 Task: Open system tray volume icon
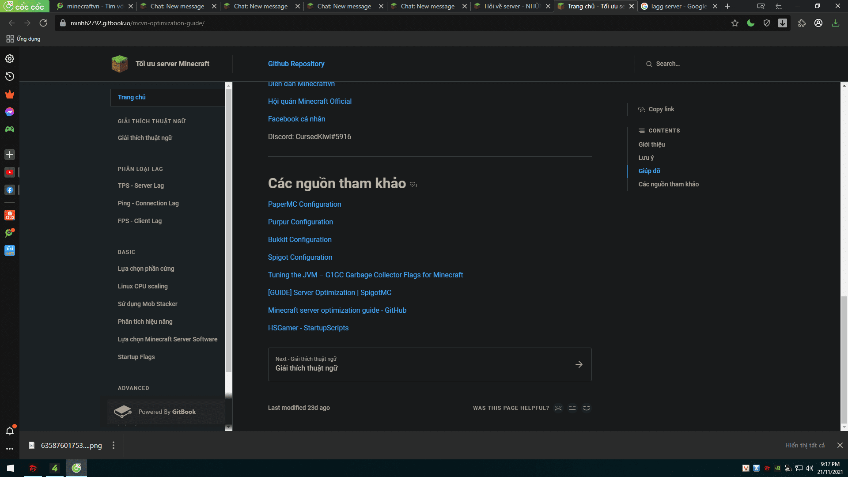809,468
